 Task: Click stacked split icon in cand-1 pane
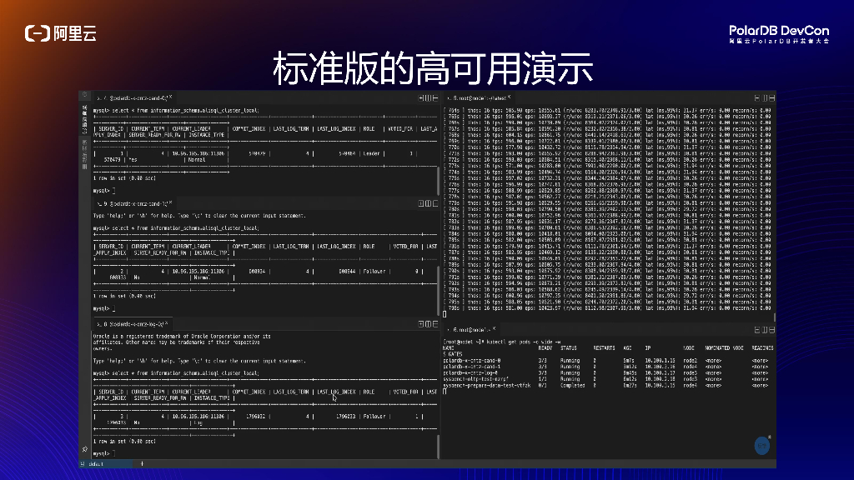pos(435,203)
